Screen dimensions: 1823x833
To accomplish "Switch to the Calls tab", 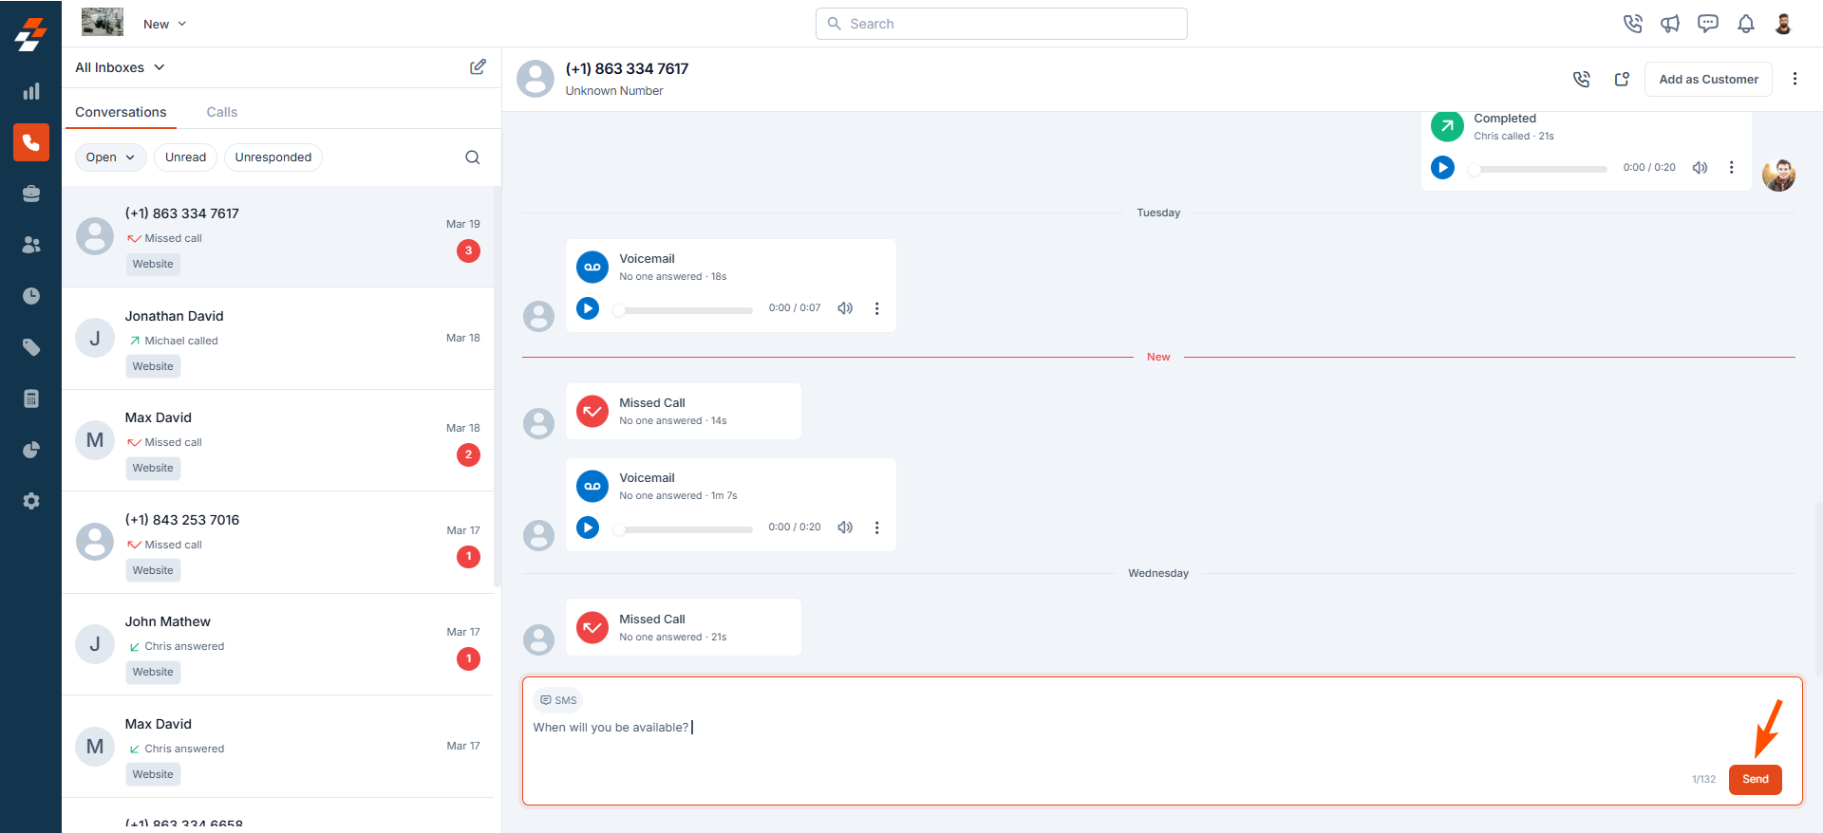I will [222, 112].
